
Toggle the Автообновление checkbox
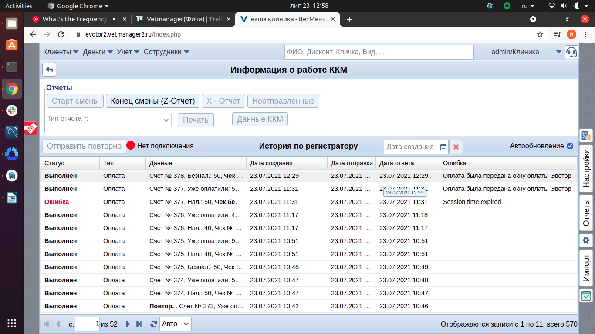pos(570,146)
